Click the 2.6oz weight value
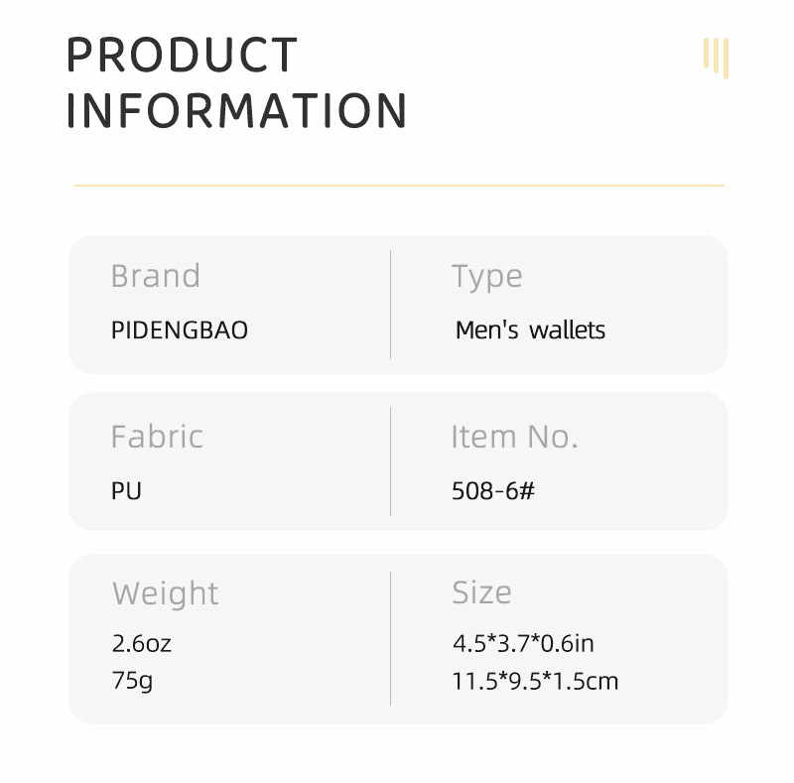This screenshot has height=783, width=794. 141,643
